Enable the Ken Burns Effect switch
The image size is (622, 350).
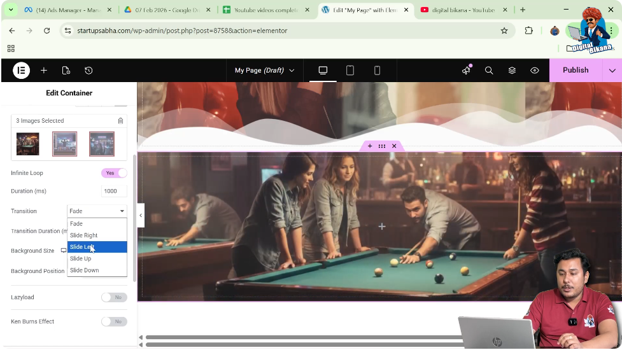coord(114,321)
